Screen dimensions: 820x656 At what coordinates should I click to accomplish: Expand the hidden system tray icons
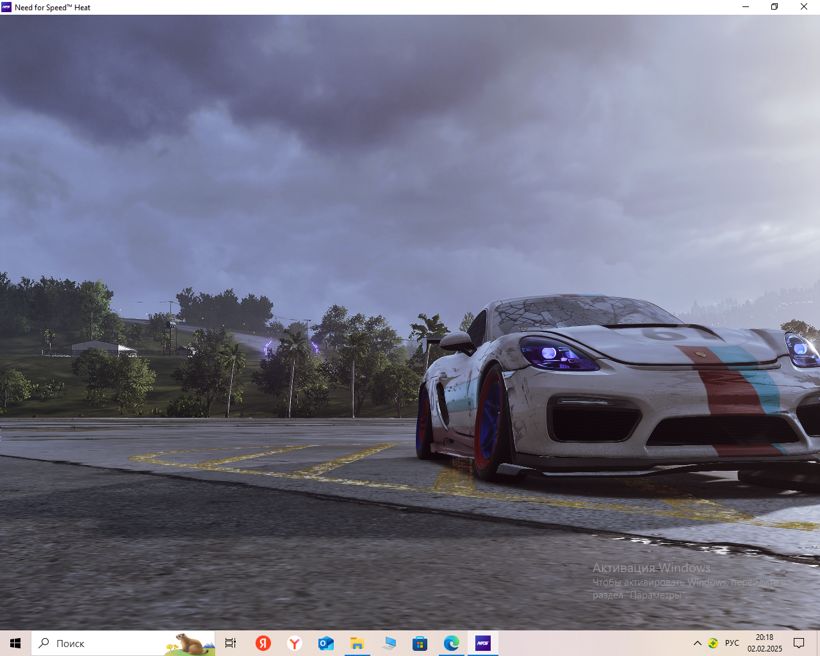[x=698, y=643]
